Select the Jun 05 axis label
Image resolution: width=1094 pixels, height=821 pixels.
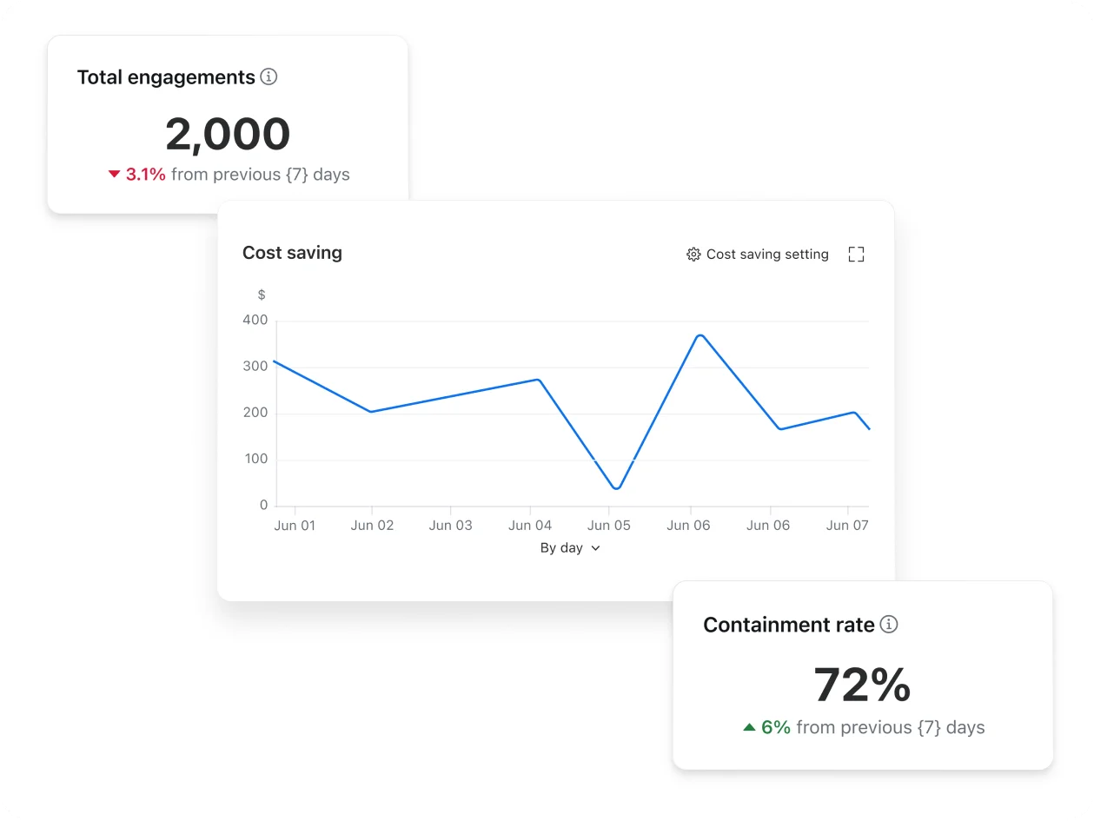pos(608,525)
